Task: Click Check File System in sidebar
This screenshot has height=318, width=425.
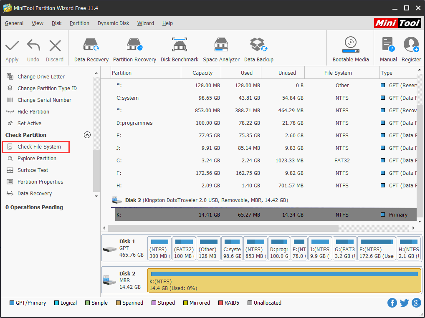Action: point(39,147)
